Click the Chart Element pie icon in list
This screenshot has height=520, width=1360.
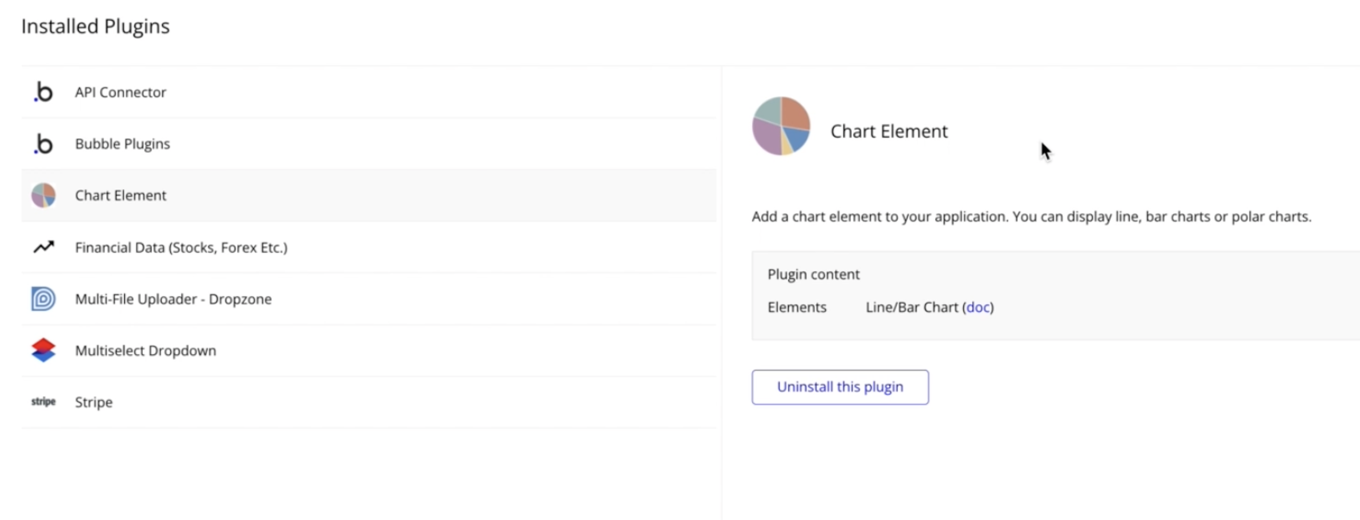44,195
